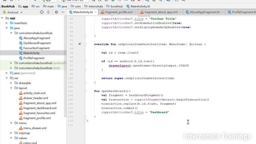Fold onOptionsItemSelected function at line 92
256x144 pixels.
85,44
